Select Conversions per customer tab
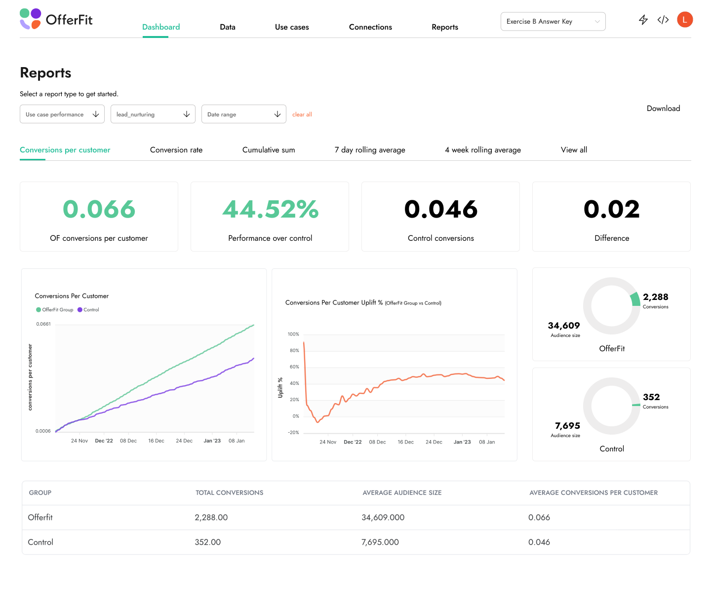Image resolution: width=711 pixels, height=593 pixels. 65,150
